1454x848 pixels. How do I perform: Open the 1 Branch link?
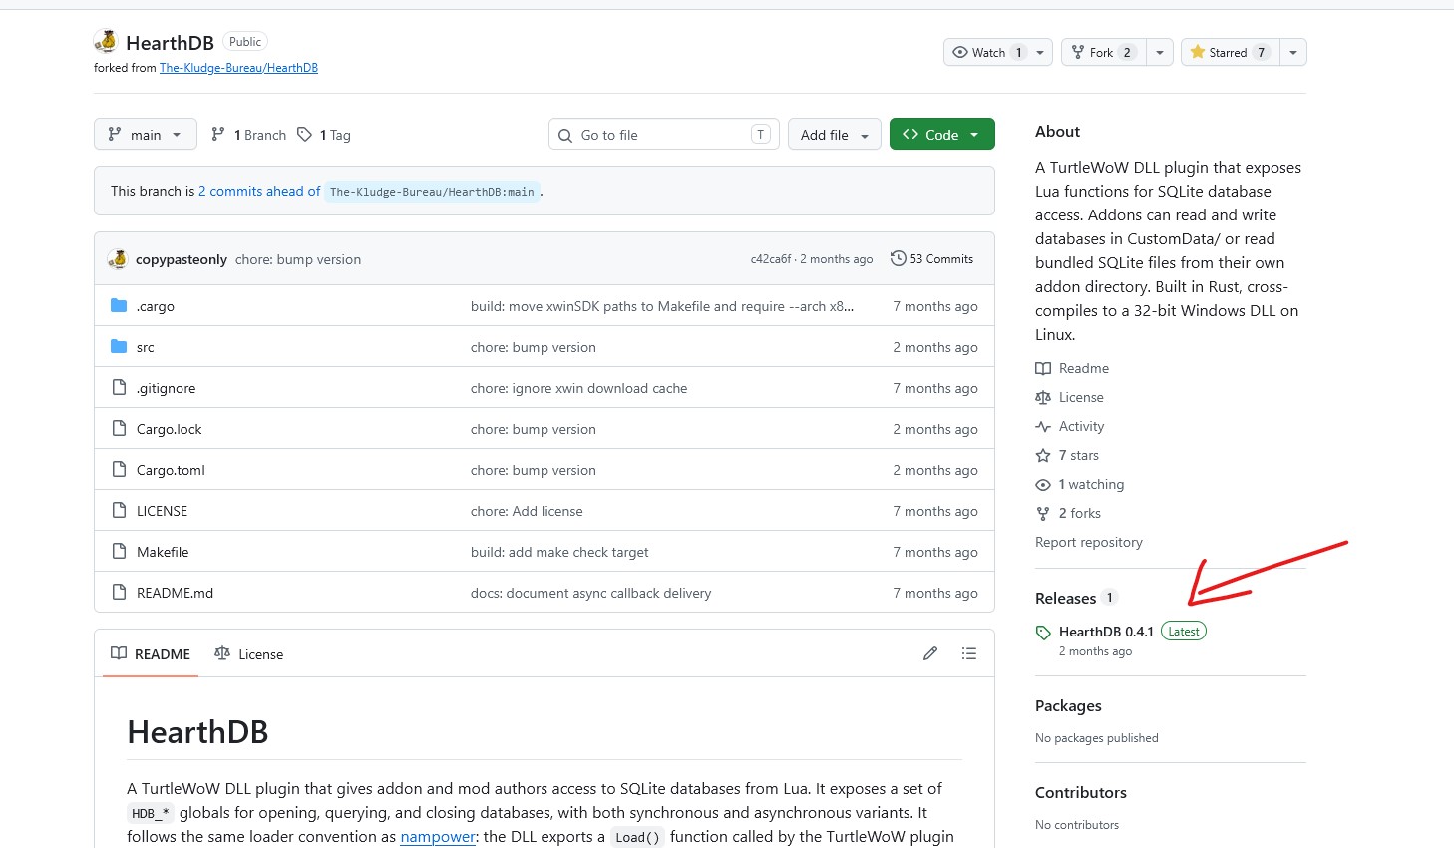tap(249, 134)
